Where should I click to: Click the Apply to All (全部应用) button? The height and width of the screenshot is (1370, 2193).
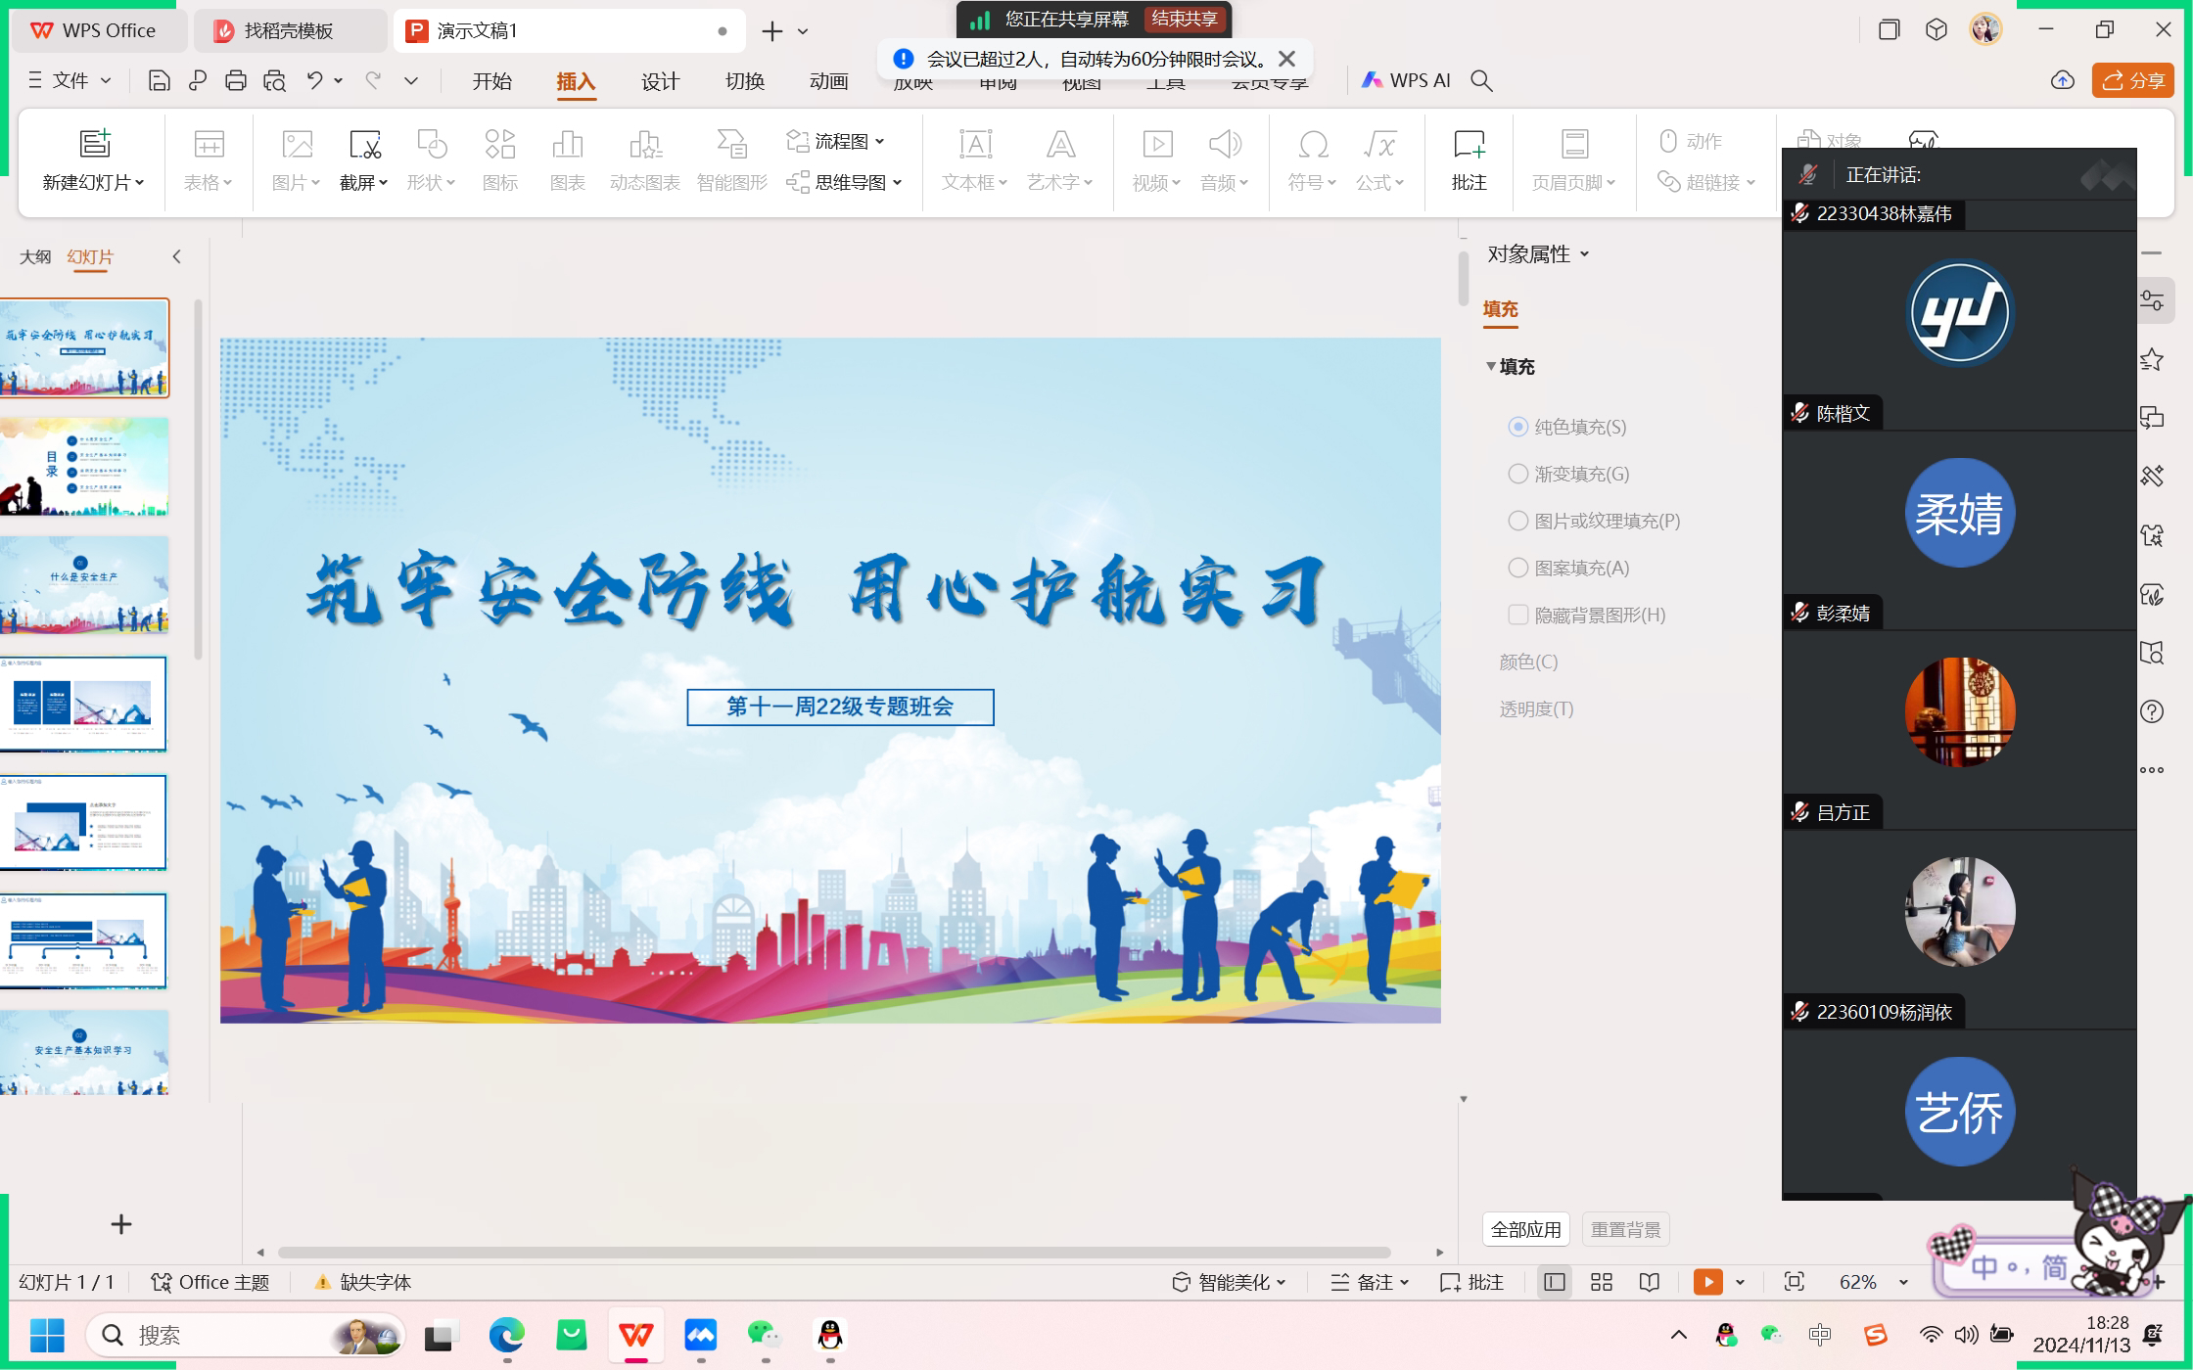1525,1229
